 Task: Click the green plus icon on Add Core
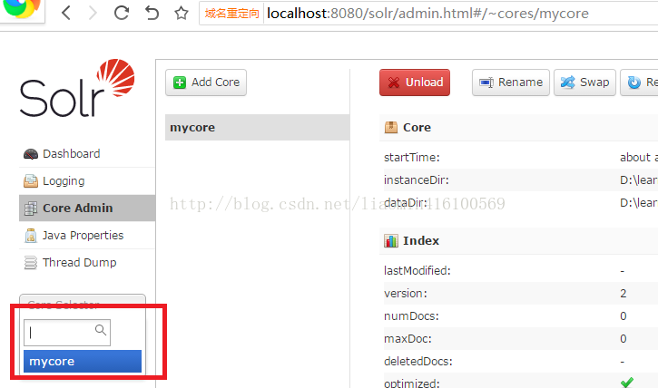point(180,82)
